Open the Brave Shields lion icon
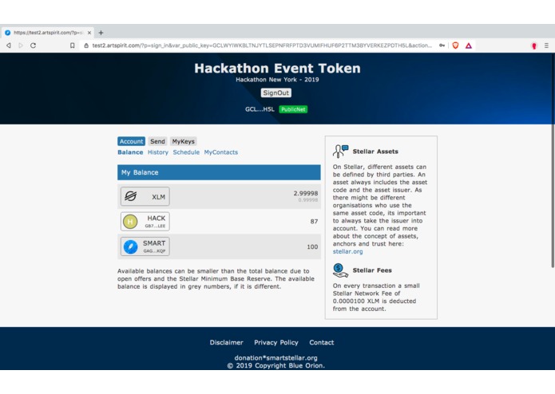This screenshot has height=394, width=555. (x=455, y=45)
